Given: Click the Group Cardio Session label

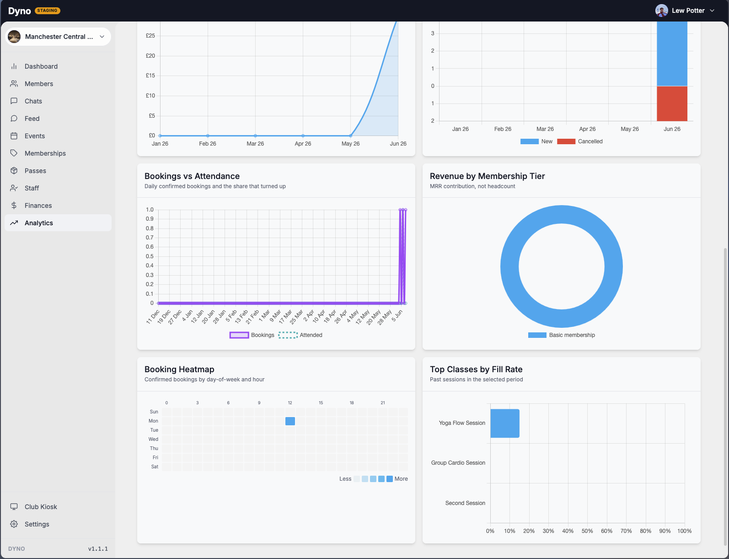Looking at the screenshot, I should [x=458, y=463].
